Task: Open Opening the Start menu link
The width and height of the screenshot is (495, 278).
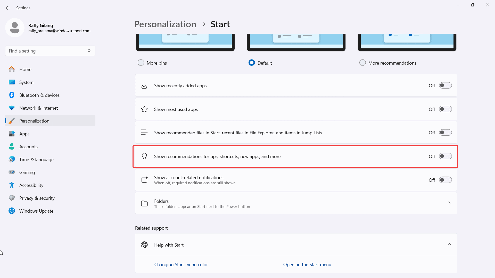Action: (307, 264)
